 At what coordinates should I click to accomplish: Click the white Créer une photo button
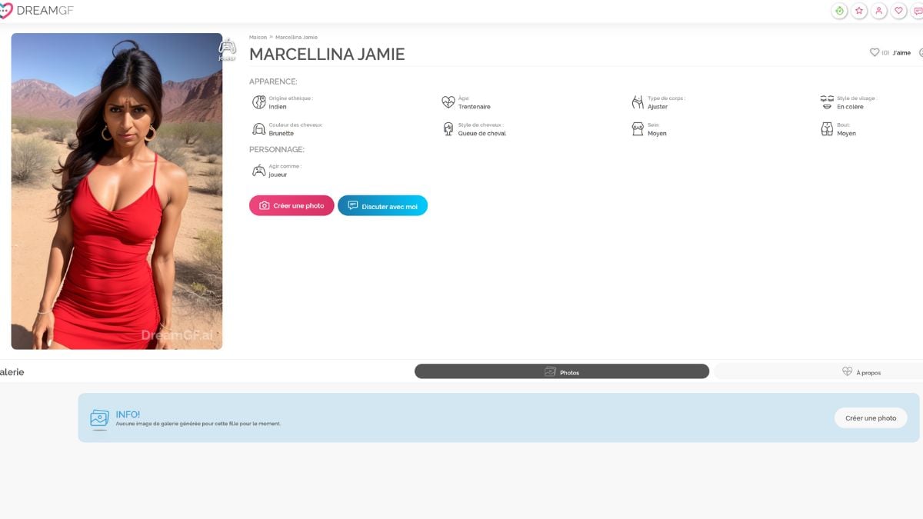[x=871, y=418]
